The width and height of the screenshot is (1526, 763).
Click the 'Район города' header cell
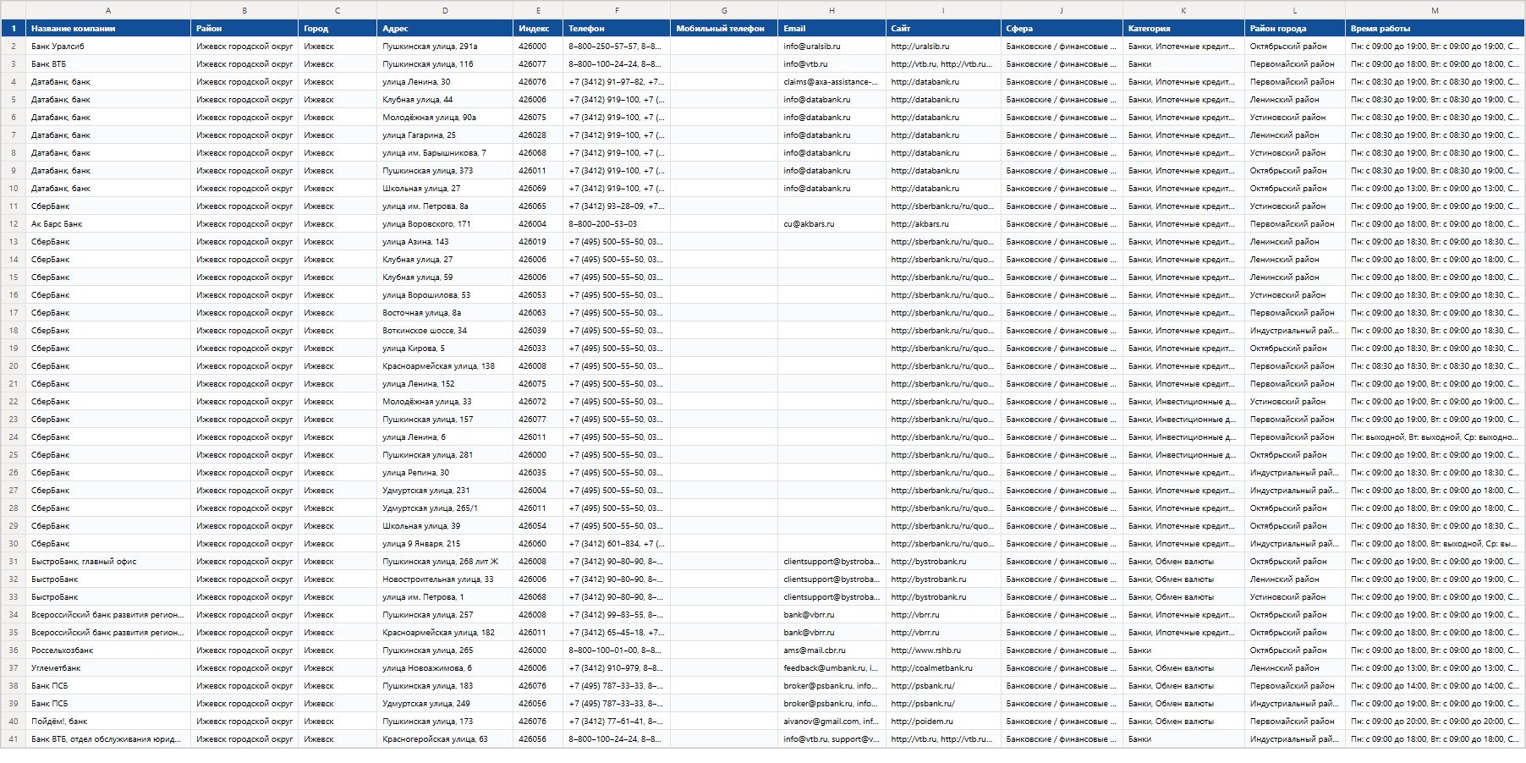pyautogui.click(x=1295, y=29)
